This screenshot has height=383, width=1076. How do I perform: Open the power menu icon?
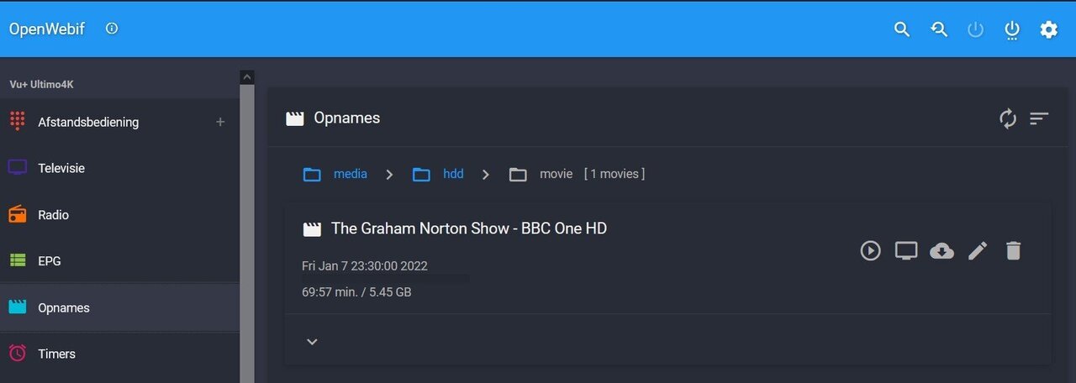(1012, 29)
